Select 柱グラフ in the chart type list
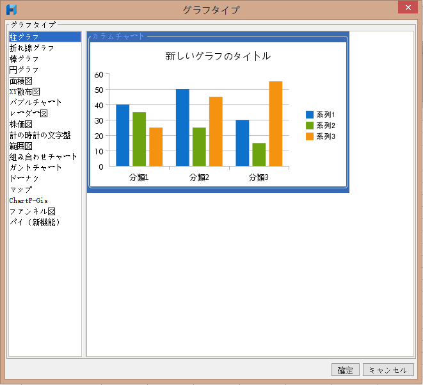The height and width of the screenshot is (385, 423). (x=45, y=37)
